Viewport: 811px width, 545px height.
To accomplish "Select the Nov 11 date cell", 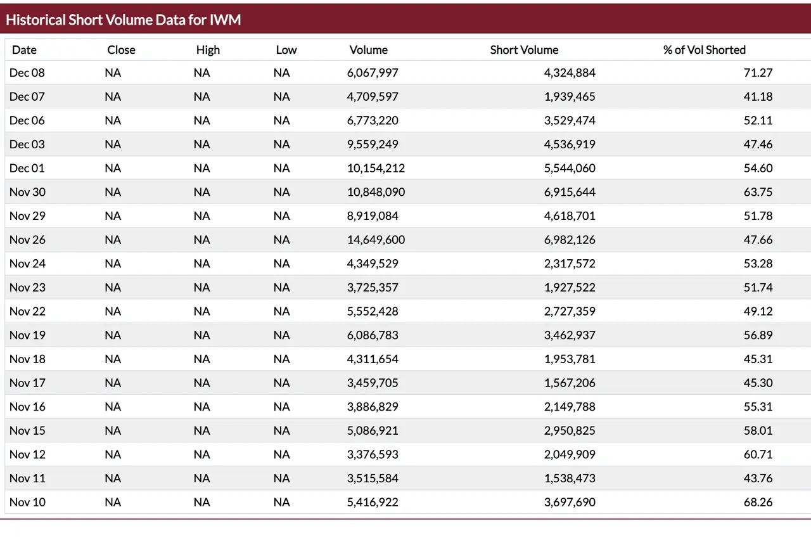I will pos(28,478).
